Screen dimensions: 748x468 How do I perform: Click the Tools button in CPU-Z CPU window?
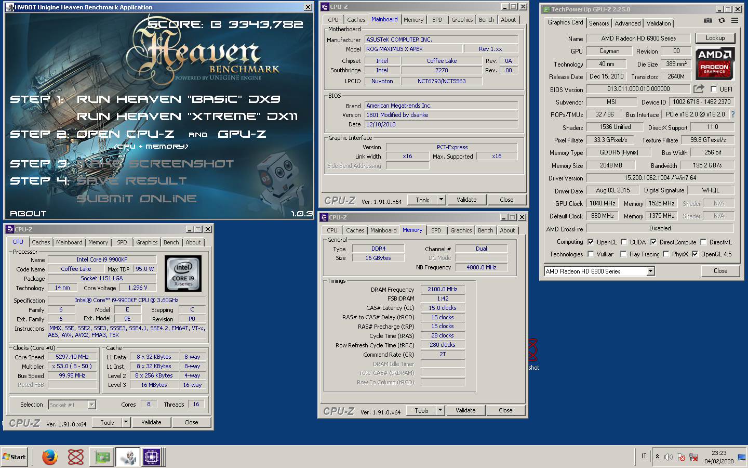tap(107, 422)
